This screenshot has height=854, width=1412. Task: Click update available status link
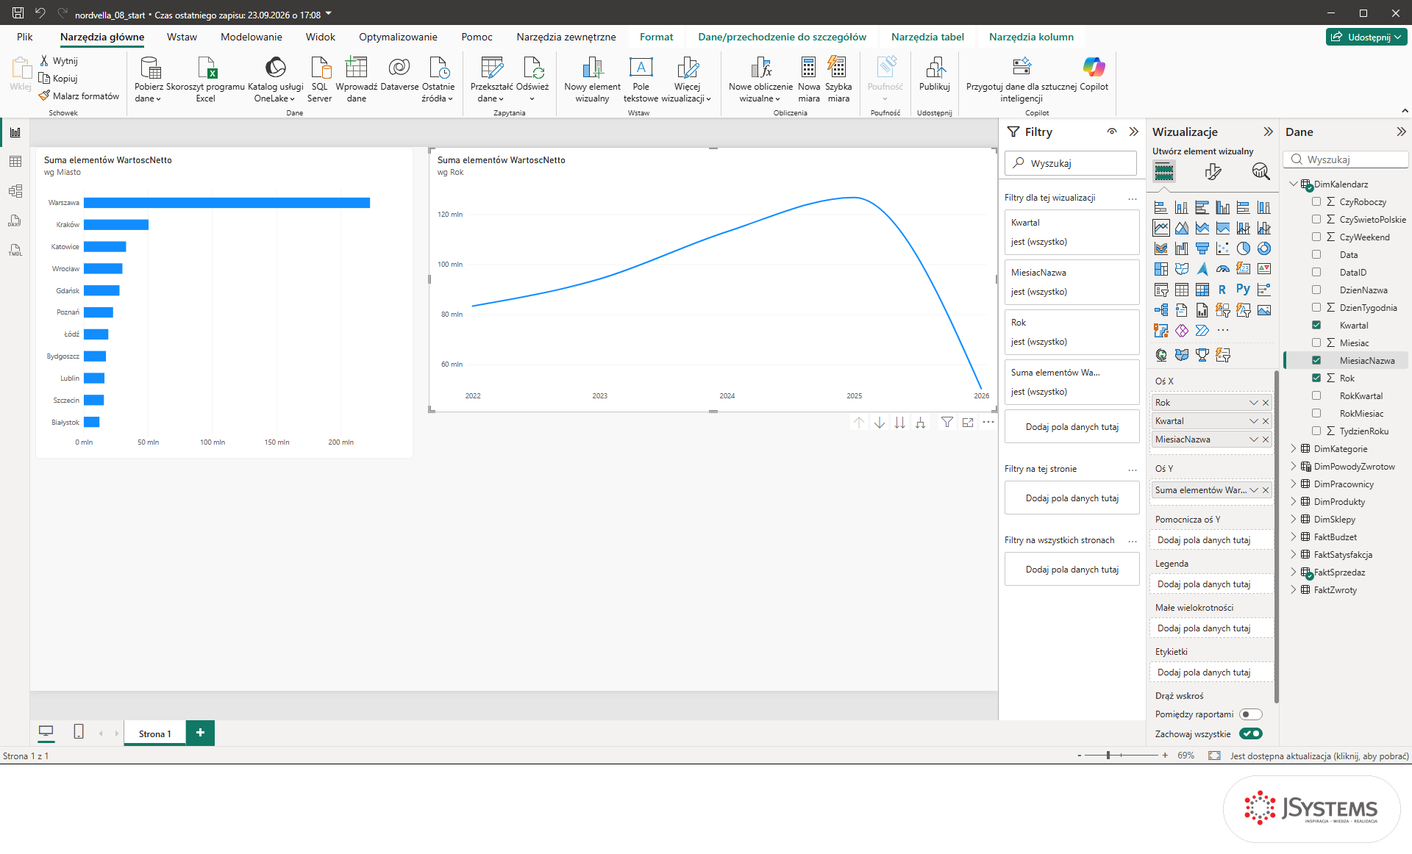[x=1319, y=756]
